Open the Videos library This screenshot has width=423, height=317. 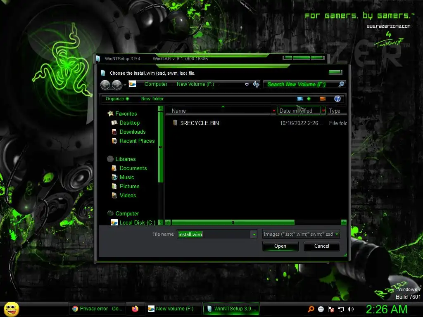128,195
